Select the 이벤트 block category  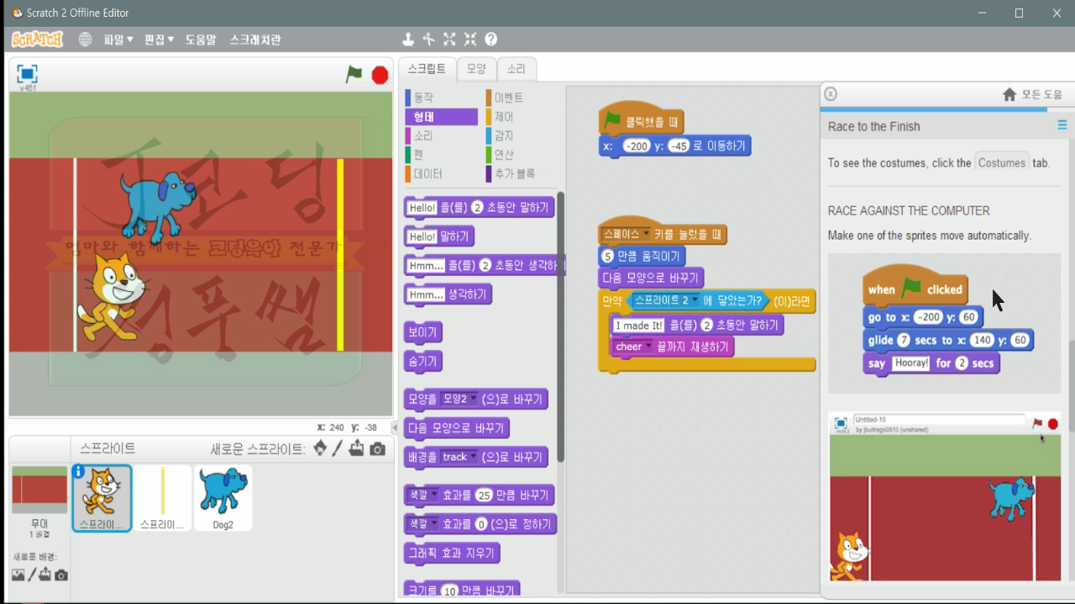pos(521,98)
